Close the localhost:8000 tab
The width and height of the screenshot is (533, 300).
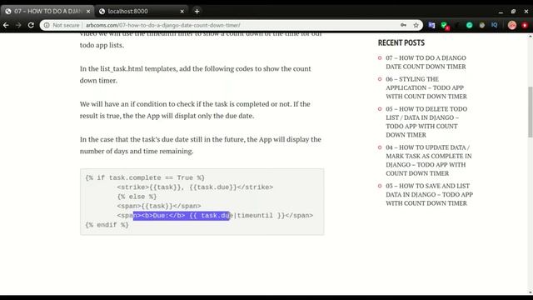182,11
